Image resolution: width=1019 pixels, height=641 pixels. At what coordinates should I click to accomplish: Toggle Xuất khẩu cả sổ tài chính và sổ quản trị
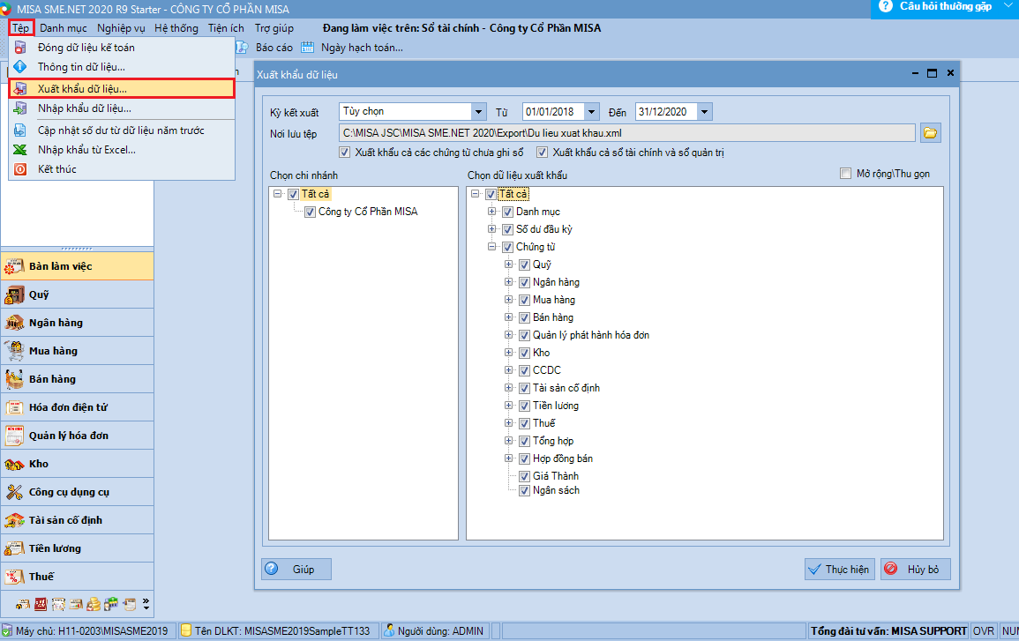point(542,153)
